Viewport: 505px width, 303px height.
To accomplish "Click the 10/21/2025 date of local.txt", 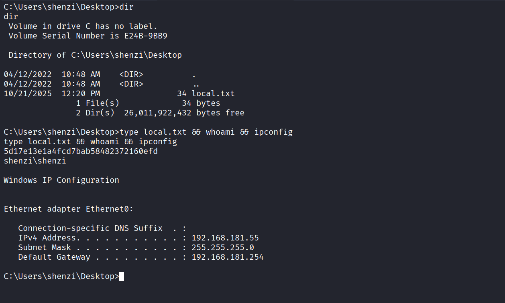I will (x=28, y=93).
